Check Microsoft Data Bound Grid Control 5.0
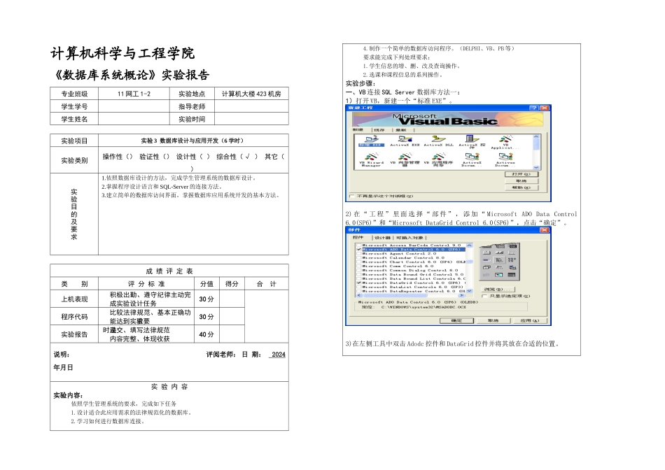 (359, 275)
